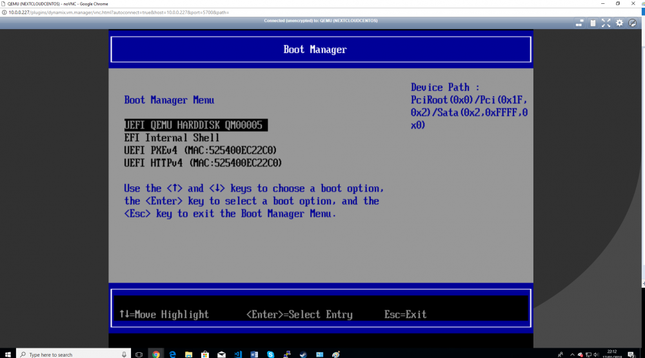Click noVNC disconnect icon

click(633, 23)
